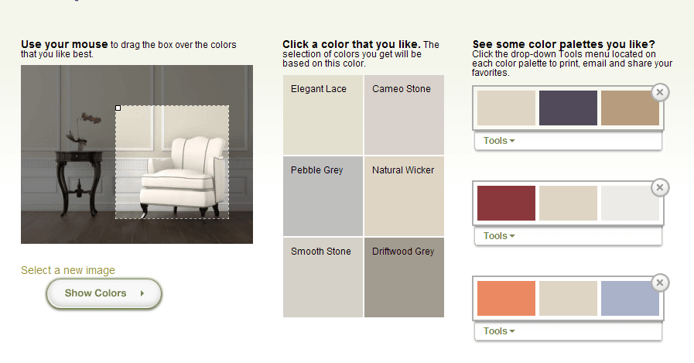Viewport: 694px width, 363px height.
Task: Click the dark red palette swatch
Action: point(506,204)
